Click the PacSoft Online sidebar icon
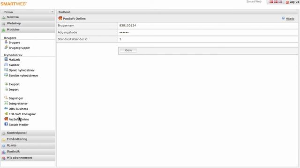The image size is (300, 168). pos(6,119)
